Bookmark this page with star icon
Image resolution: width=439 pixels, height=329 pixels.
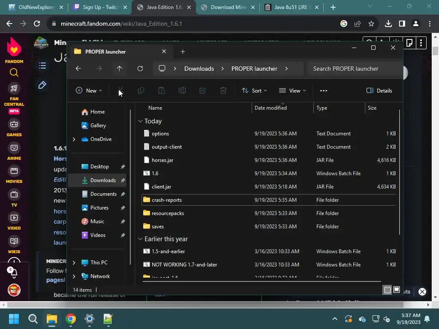point(371,24)
